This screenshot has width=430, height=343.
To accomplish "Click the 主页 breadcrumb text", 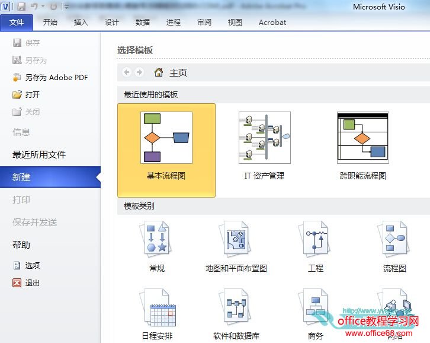I will (x=178, y=73).
